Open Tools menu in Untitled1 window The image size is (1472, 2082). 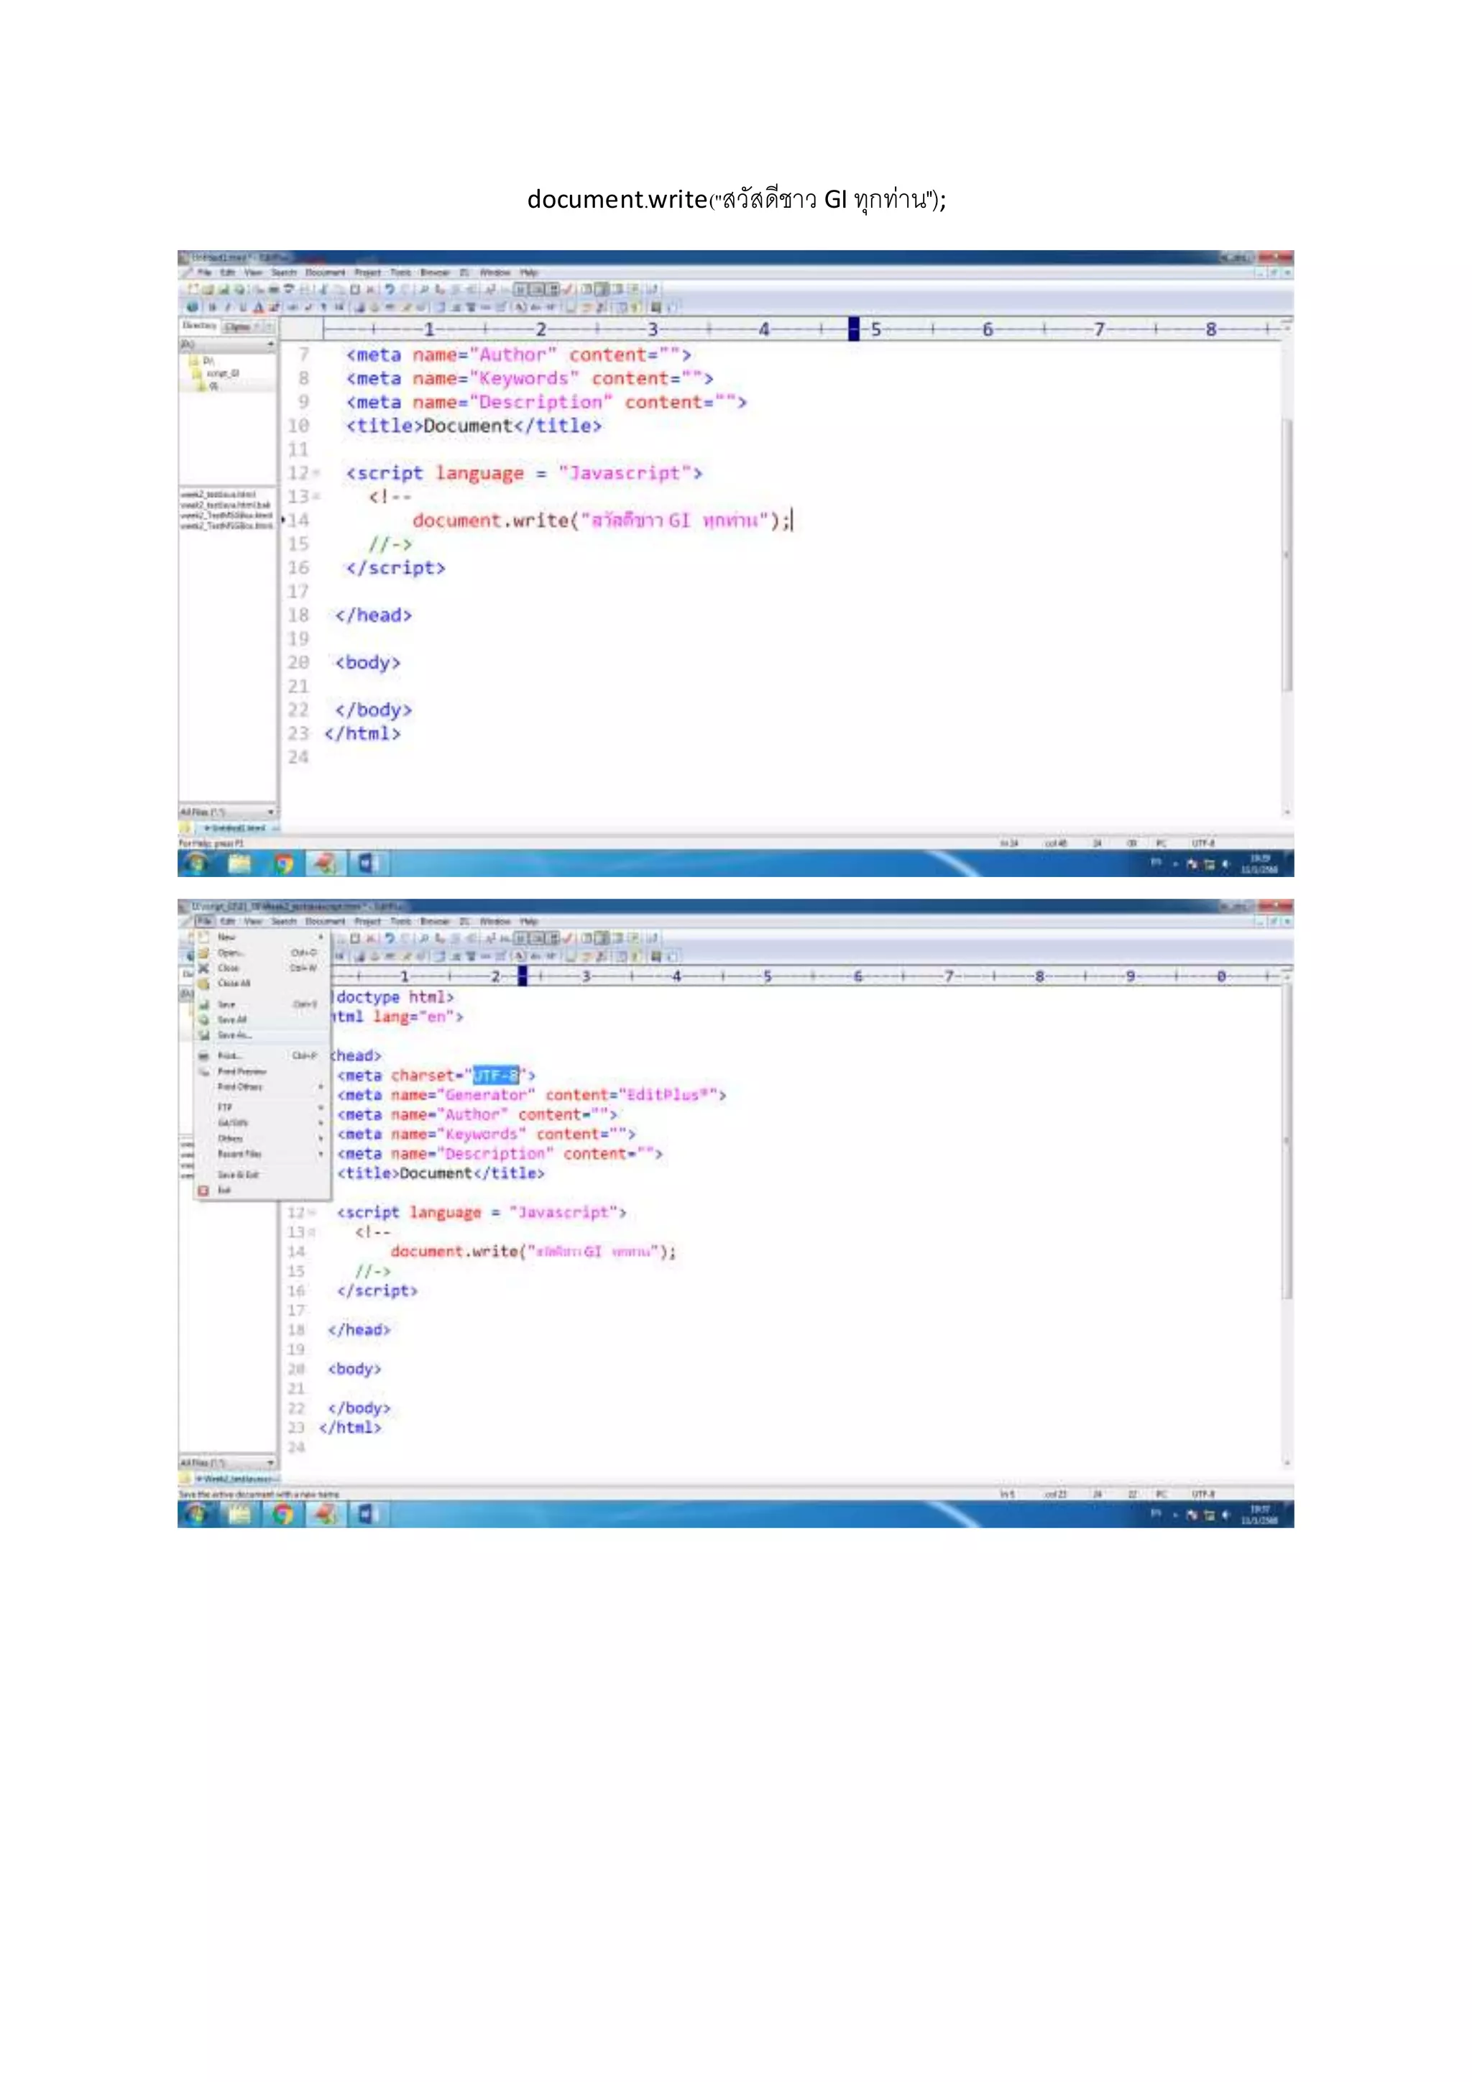point(400,272)
